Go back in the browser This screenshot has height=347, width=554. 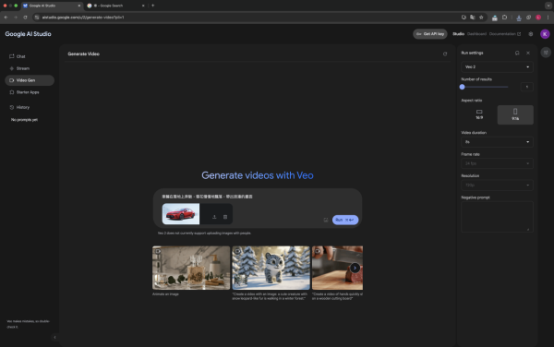[6, 18]
